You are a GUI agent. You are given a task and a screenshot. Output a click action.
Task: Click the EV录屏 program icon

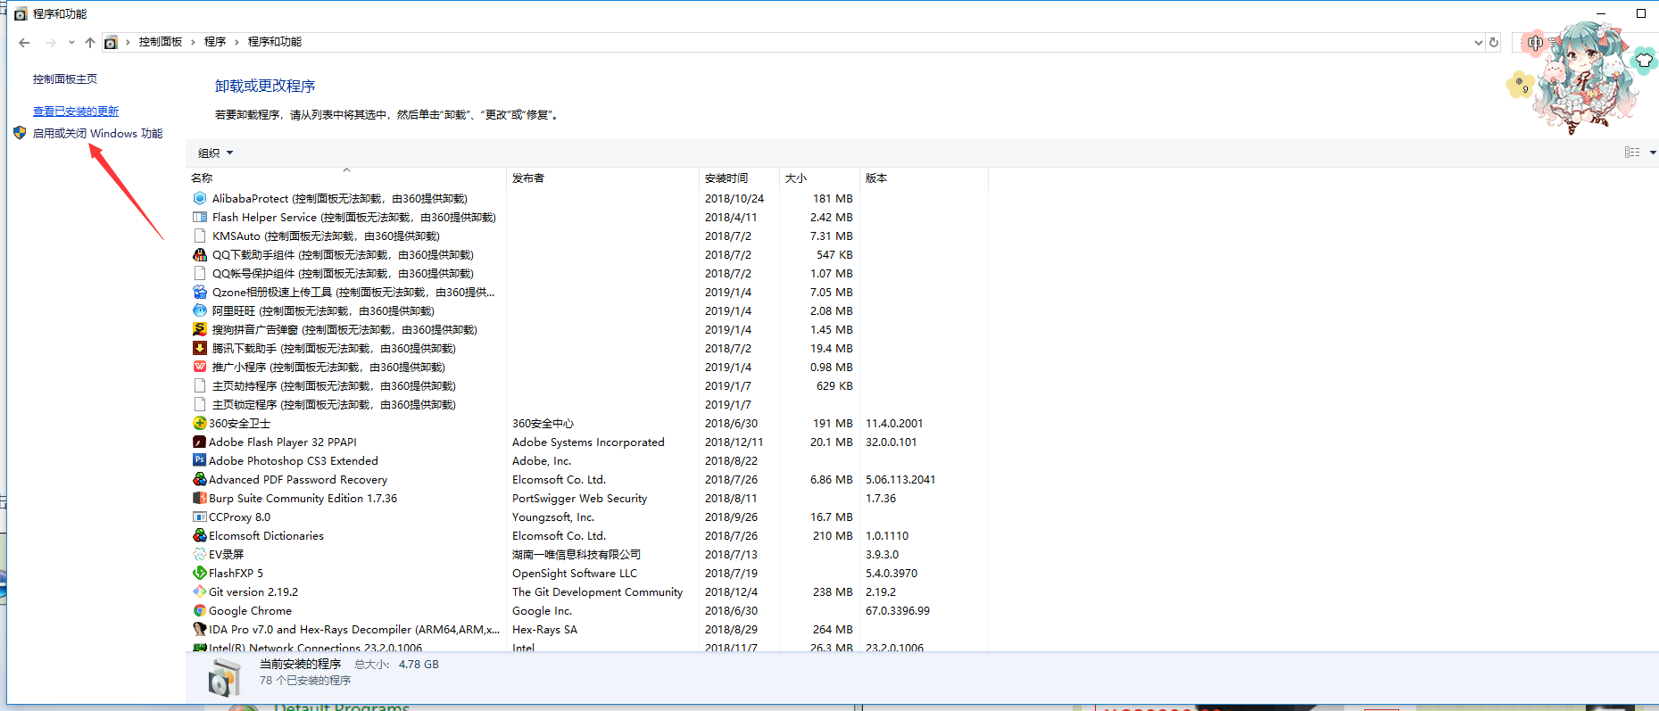point(200,554)
